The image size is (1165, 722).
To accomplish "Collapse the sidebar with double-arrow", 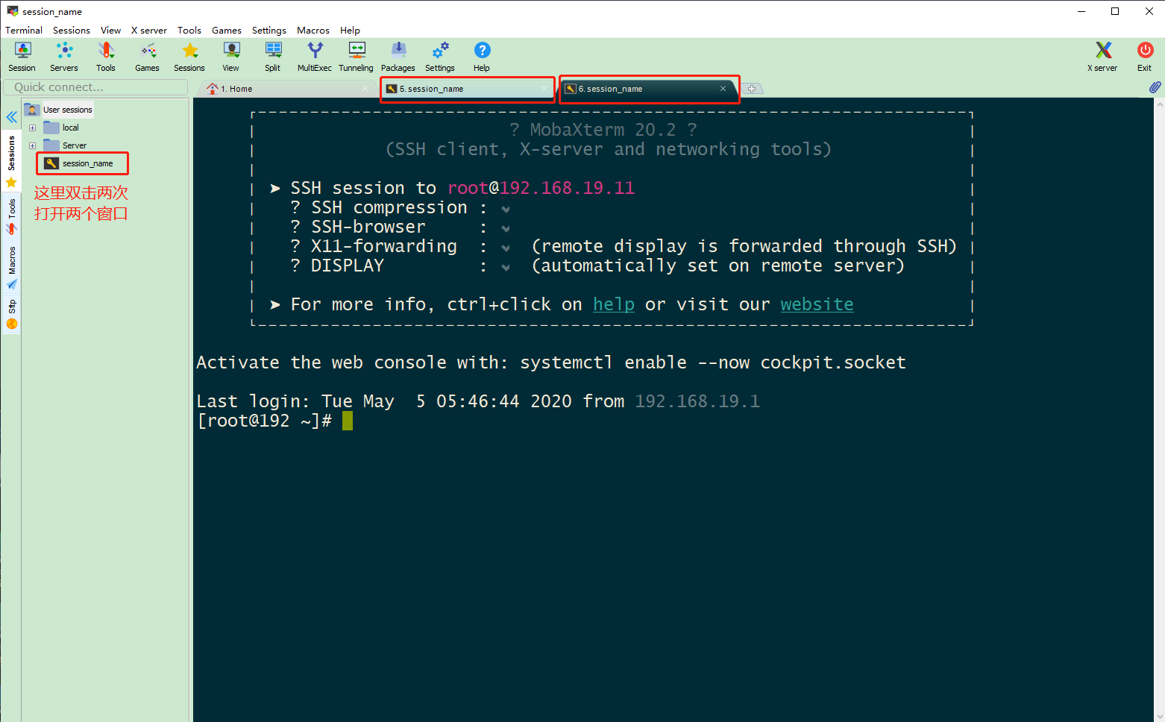I will pyautogui.click(x=12, y=117).
